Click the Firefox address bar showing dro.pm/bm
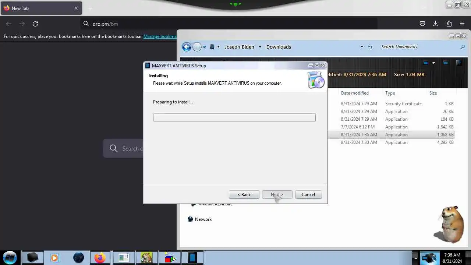471x265 pixels. [229, 24]
